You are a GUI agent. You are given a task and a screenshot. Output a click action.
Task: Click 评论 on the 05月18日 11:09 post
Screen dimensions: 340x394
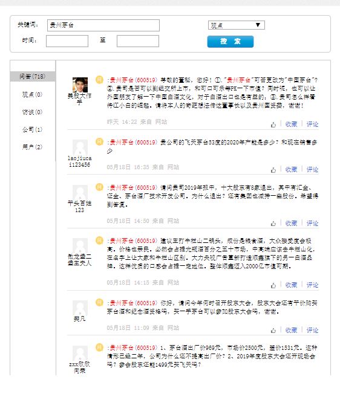[312, 330]
